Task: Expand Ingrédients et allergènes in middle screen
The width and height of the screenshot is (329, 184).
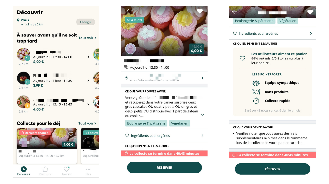Action: point(164,136)
